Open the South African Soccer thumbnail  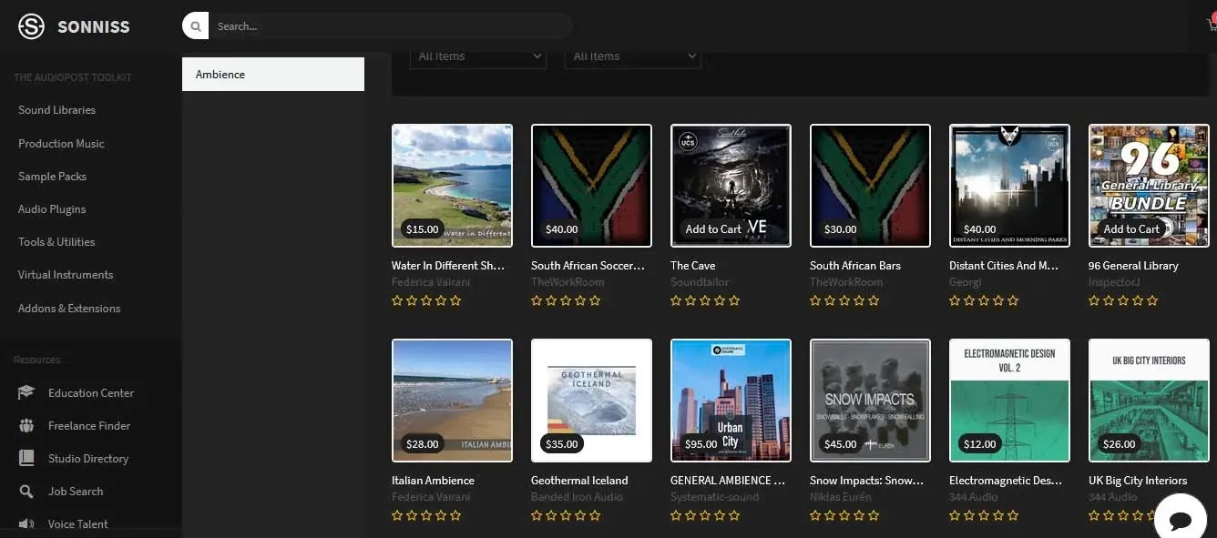coord(591,186)
